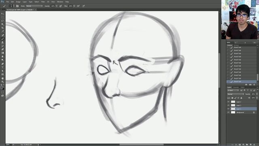Select the highlighted Brush Tool history state
Viewport: 259px width, 146px height.
click(242, 82)
